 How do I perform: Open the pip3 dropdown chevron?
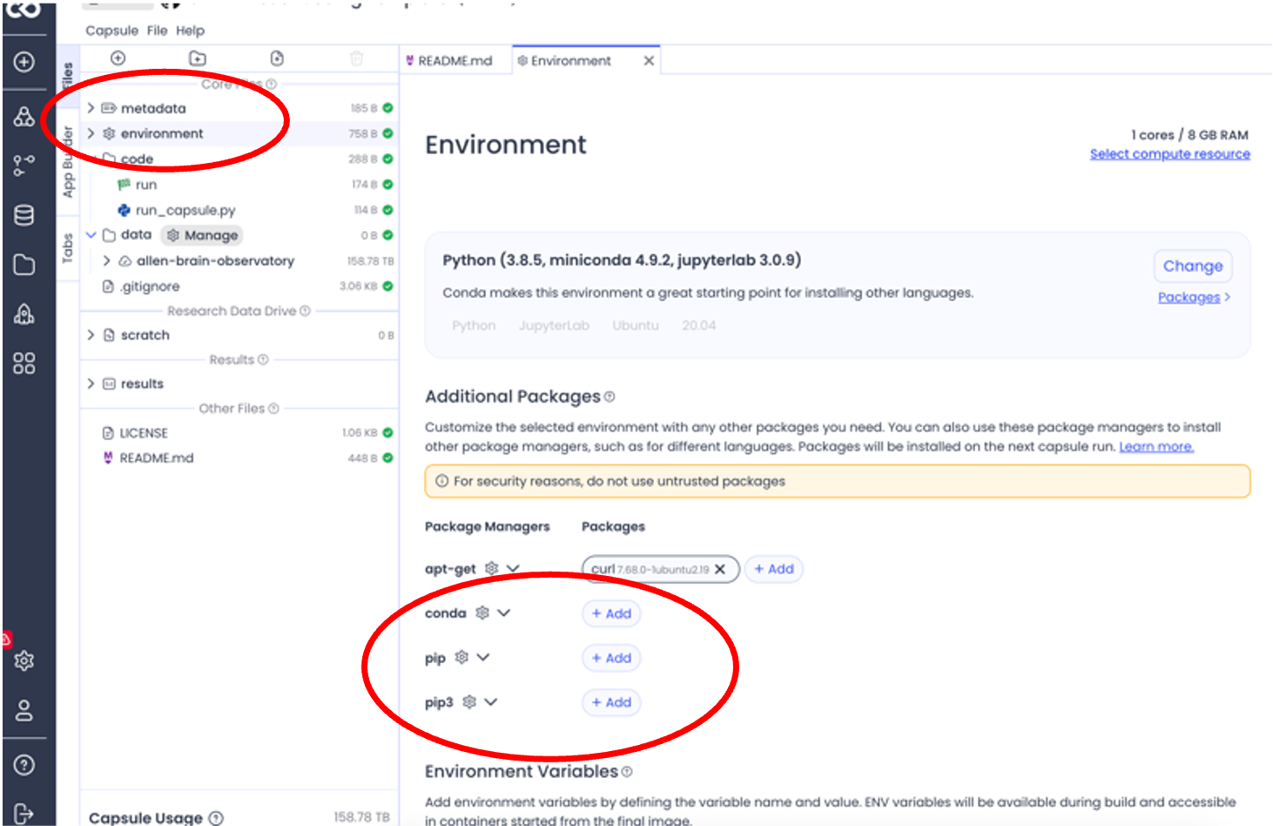491,701
